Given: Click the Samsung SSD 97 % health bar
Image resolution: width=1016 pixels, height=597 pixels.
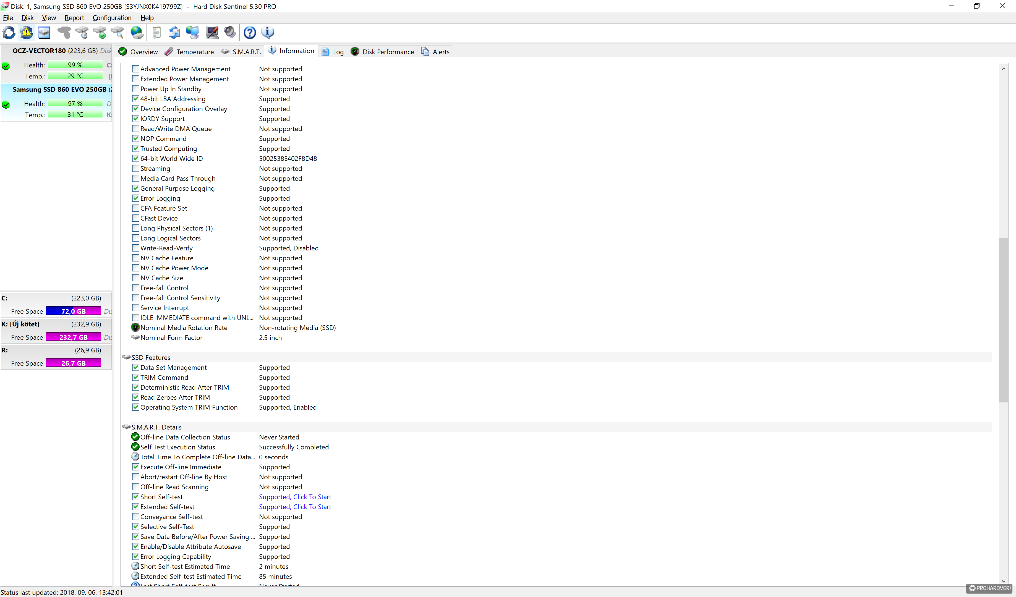Looking at the screenshot, I should pos(75,104).
